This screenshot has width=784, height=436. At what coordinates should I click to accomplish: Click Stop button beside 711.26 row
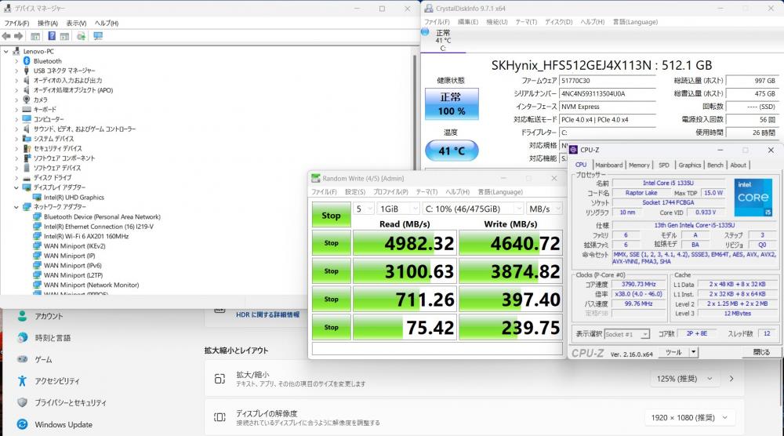click(331, 299)
